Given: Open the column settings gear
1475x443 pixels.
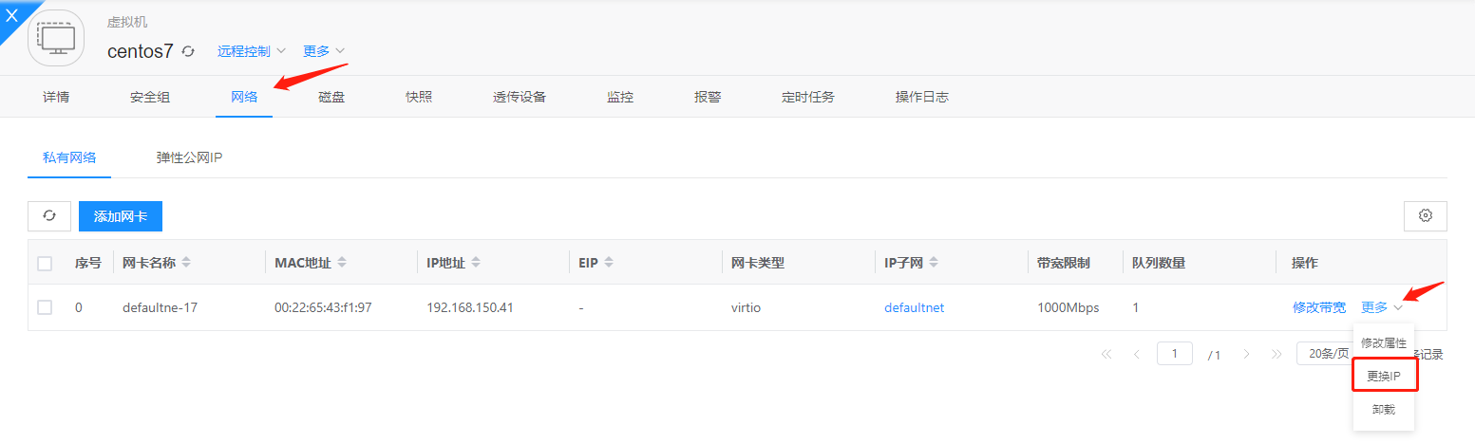Looking at the screenshot, I should point(1425,216).
